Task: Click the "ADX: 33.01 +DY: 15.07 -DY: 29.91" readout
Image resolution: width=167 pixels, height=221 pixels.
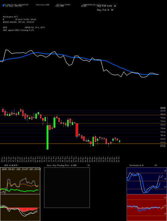Action: [x=21, y=169]
